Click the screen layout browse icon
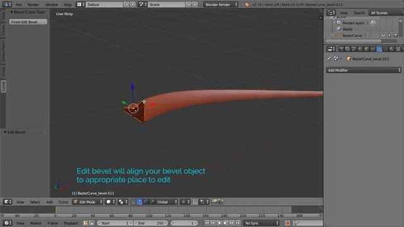The image size is (404, 227). click(x=80, y=4)
